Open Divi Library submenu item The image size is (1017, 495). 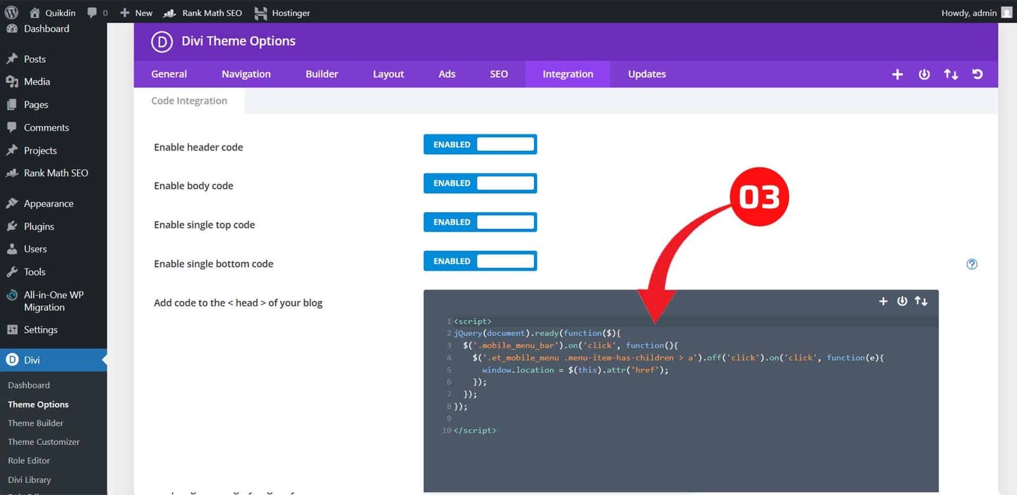(29, 480)
